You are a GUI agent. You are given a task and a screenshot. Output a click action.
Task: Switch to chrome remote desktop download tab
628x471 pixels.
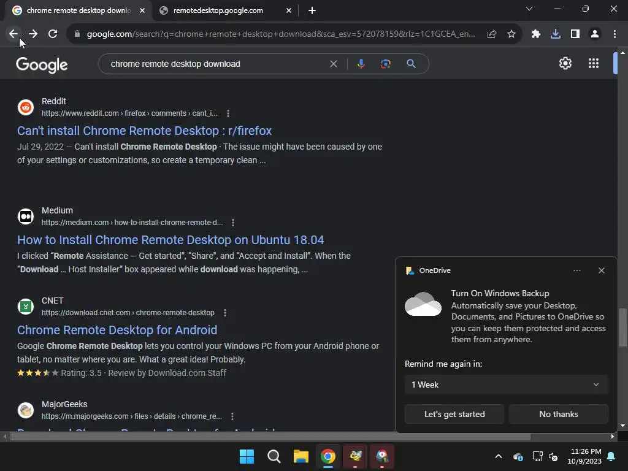point(78,10)
